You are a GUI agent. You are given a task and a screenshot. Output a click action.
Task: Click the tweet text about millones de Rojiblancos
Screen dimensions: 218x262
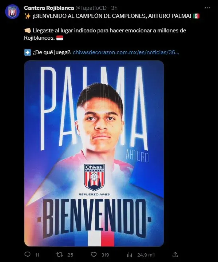click(105, 34)
